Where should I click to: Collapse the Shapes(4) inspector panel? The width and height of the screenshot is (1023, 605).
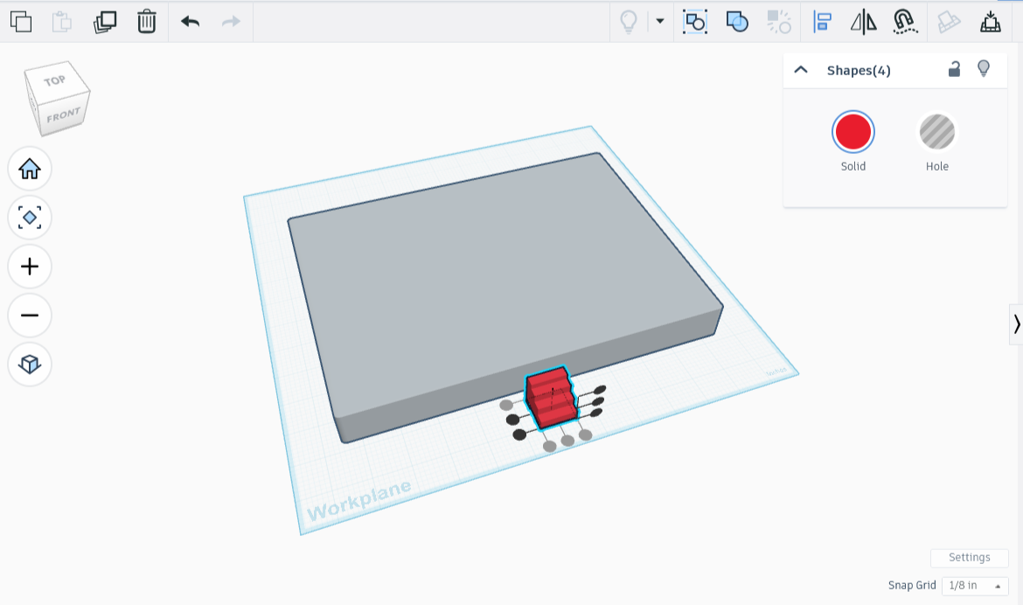[x=801, y=70]
